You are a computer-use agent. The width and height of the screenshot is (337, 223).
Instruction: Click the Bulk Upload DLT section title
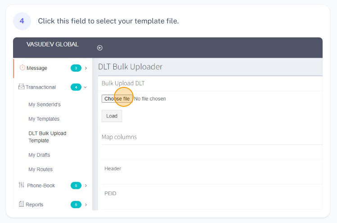(x=123, y=83)
